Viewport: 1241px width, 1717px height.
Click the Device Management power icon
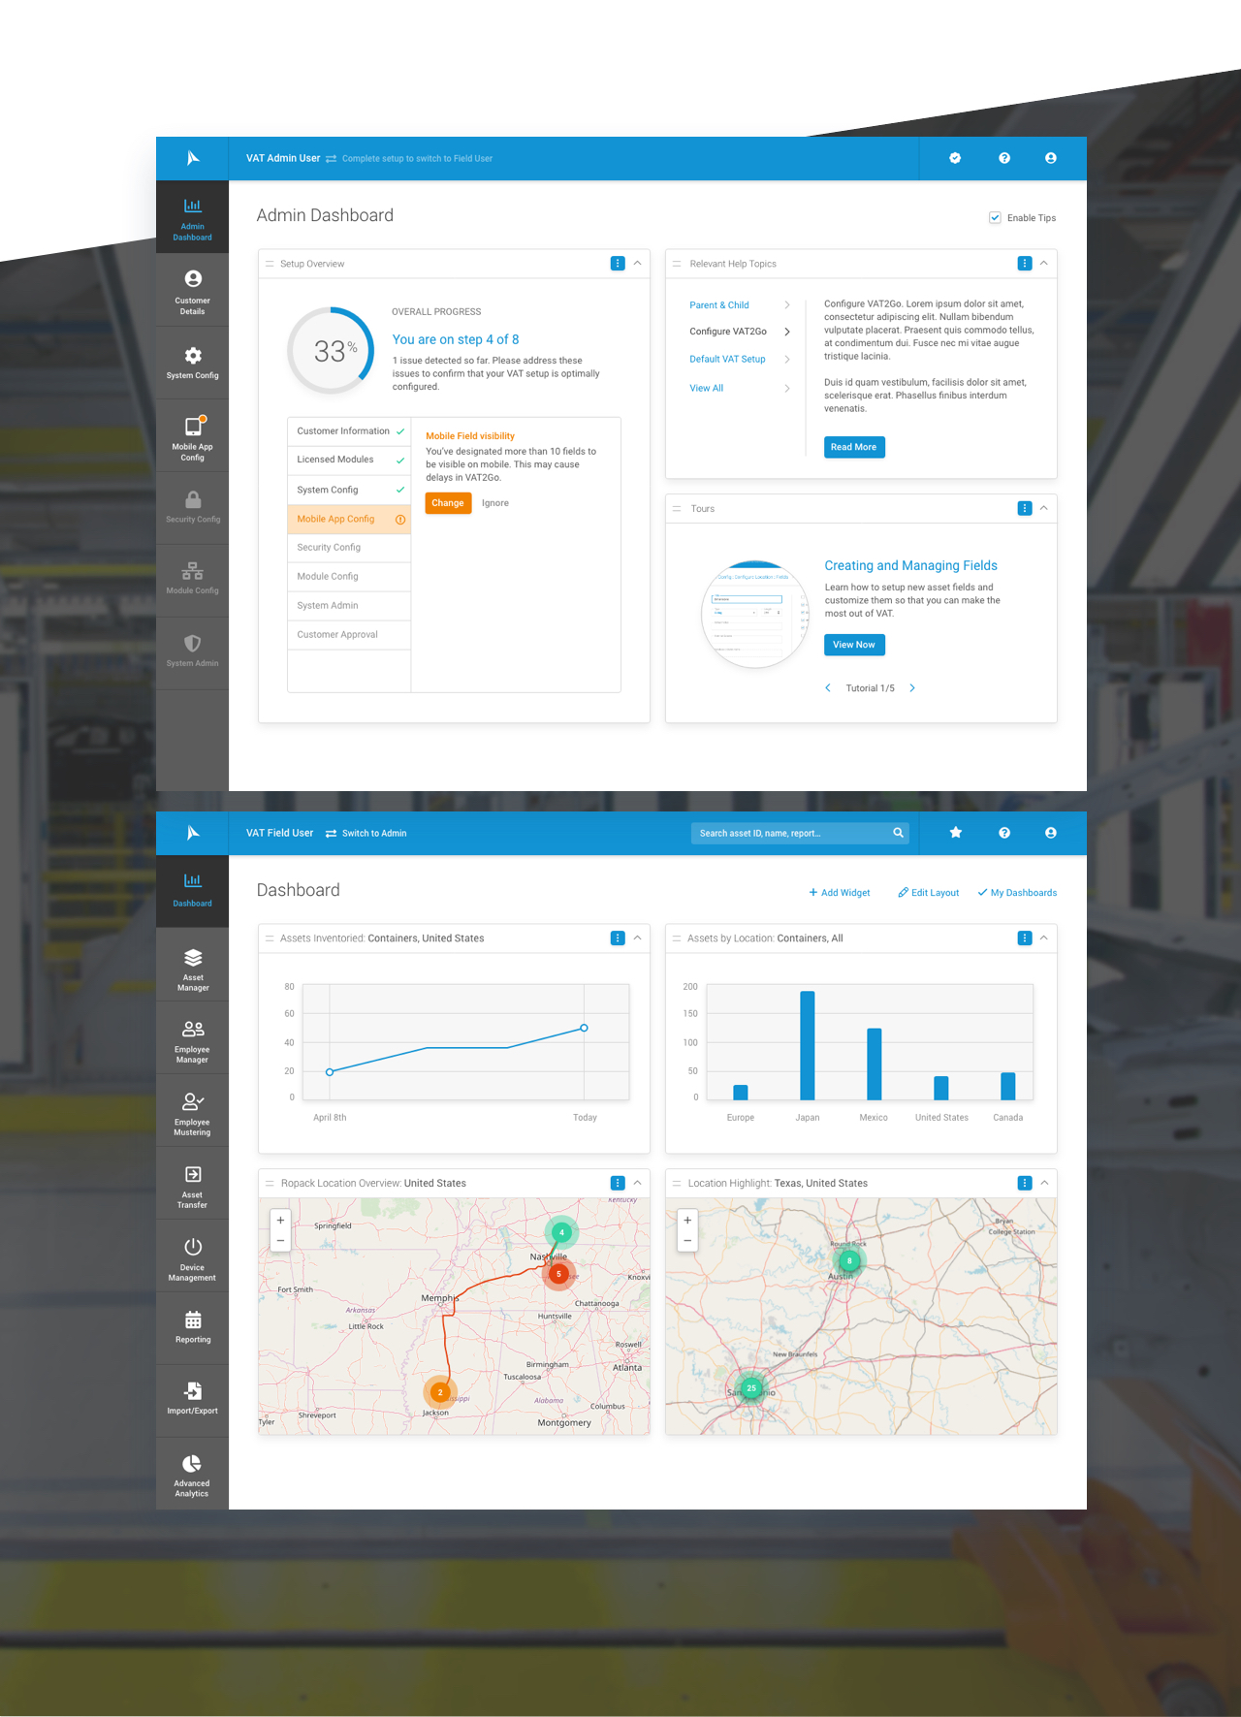point(193,1247)
